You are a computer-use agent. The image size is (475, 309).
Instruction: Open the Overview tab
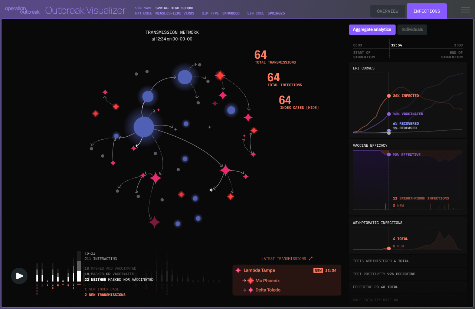[x=387, y=11]
